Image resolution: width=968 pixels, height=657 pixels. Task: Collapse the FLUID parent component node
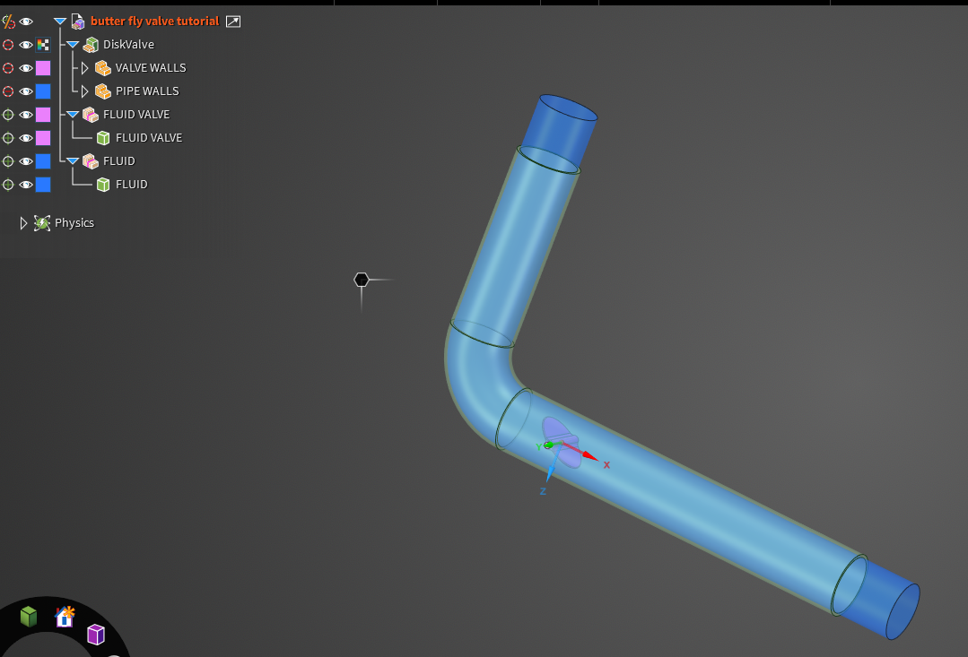click(x=73, y=161)
